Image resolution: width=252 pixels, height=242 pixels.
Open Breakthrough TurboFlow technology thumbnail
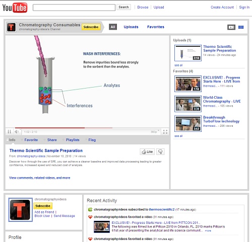point(188,123)
